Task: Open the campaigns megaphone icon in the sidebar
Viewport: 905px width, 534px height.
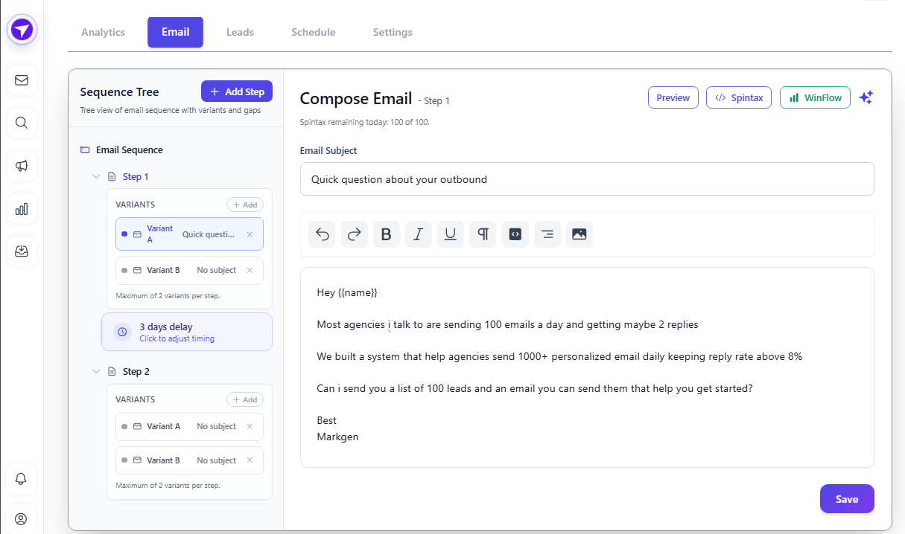Action: pyautogui.click(x=22, y=166)
